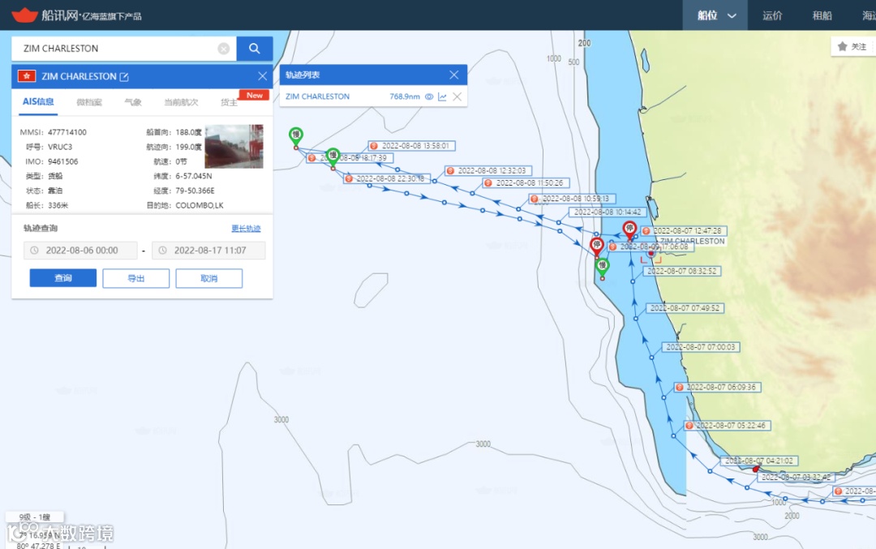Image resolution: width=876 pixels, height=549 pixels.
Task: Click the end date field 2022-08-17 11:07
Action: click(208, 251)
